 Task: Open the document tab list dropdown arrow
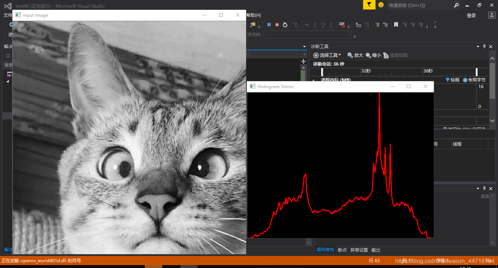(x=304, y=46)
